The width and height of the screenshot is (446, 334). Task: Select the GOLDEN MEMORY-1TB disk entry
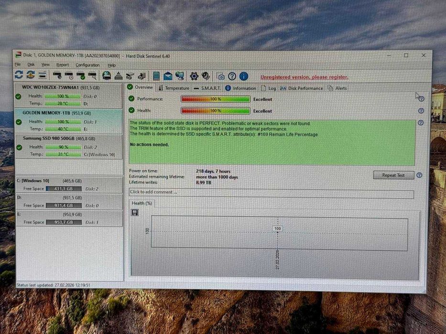click(68, 121)
